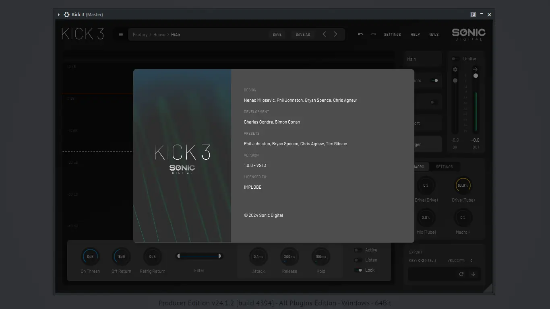Open the HiAir preset name

click(176, 35)
